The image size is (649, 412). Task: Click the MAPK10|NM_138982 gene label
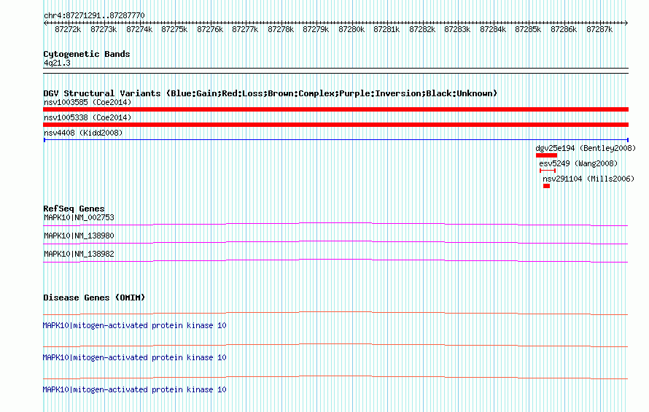coord(79,254)
